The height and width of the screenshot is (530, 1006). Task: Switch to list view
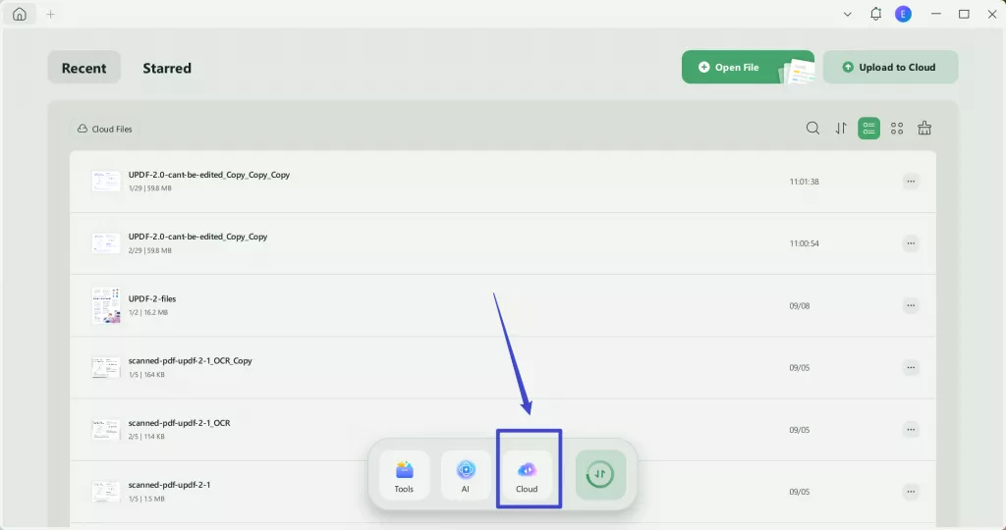tap(868, 129)
